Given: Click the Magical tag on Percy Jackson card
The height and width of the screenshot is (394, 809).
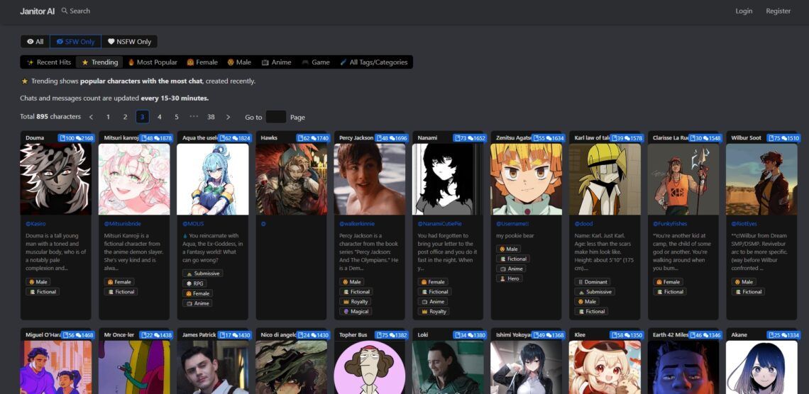Looking at the screenshot, I should [x=356, y=312].
